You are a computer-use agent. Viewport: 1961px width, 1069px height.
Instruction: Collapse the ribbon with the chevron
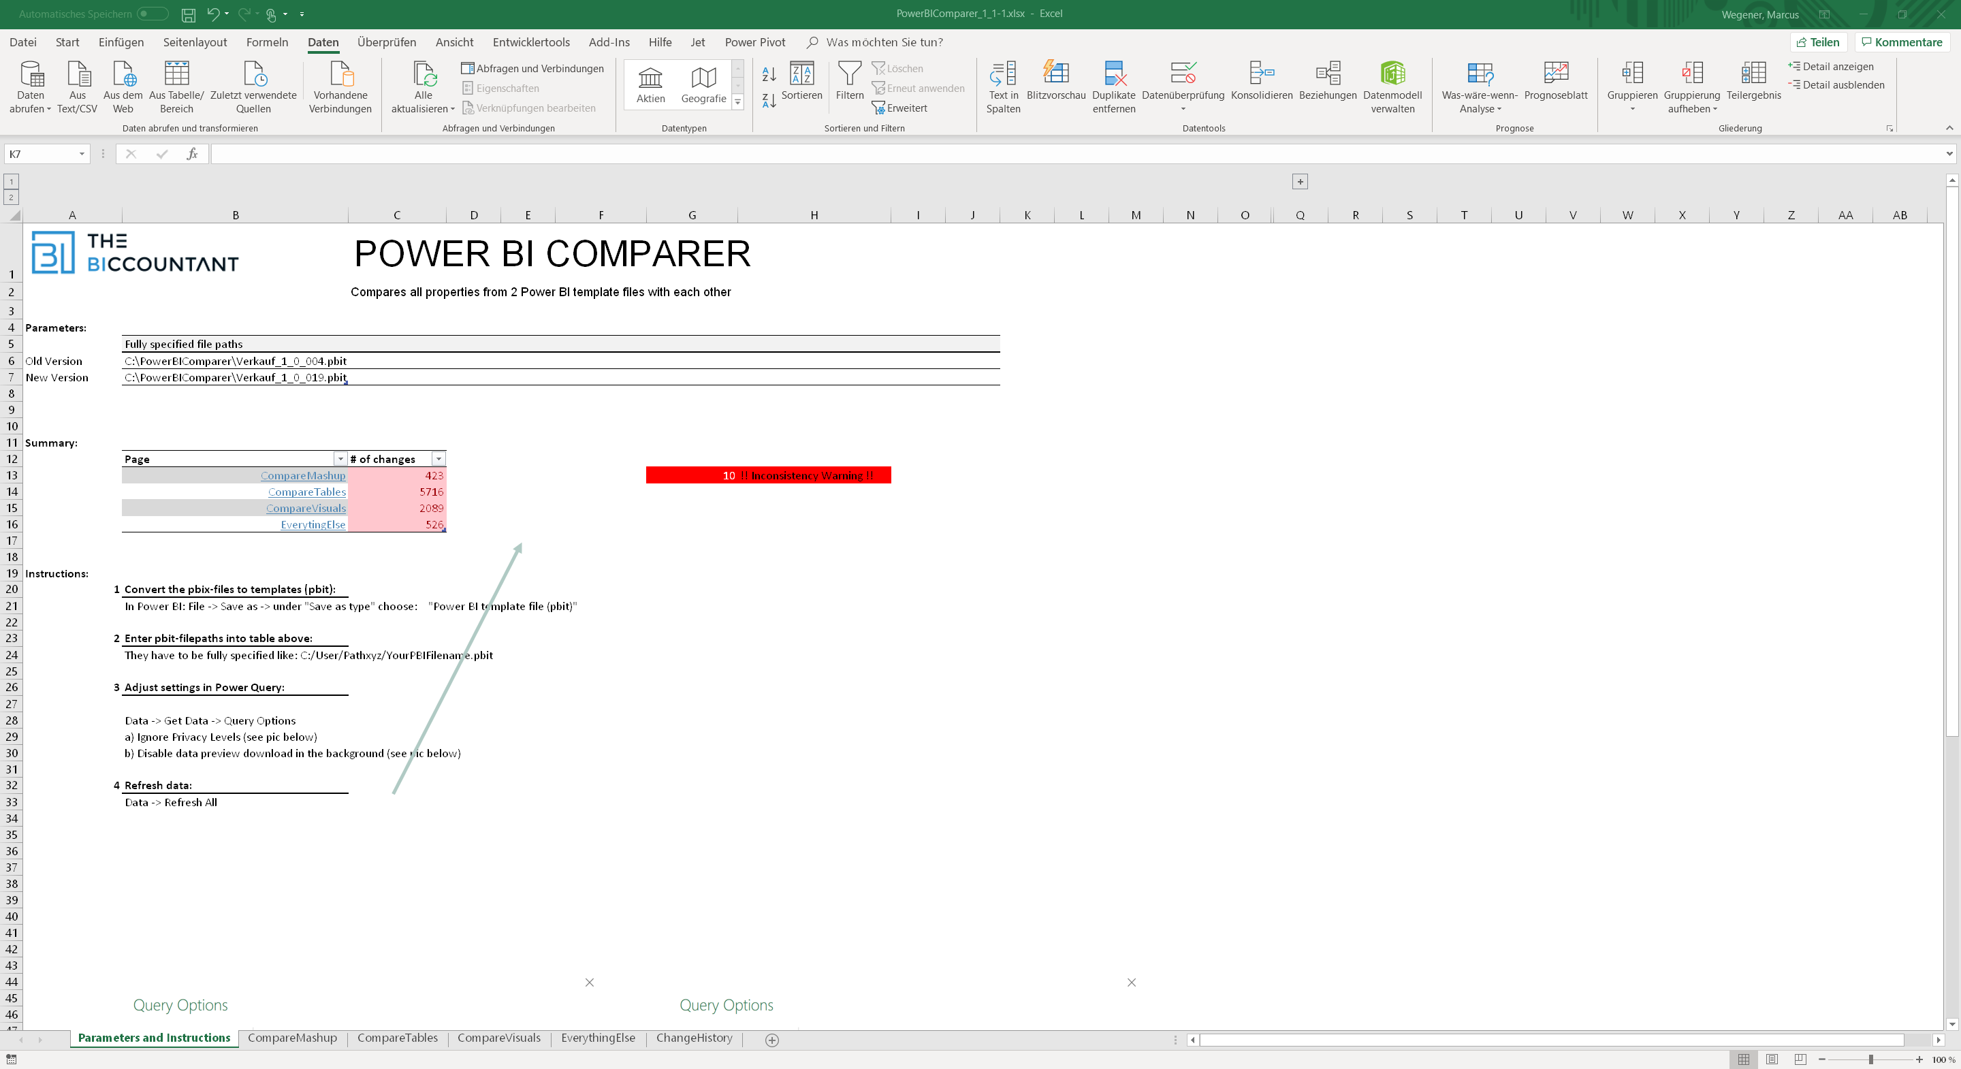(1949, 128)
